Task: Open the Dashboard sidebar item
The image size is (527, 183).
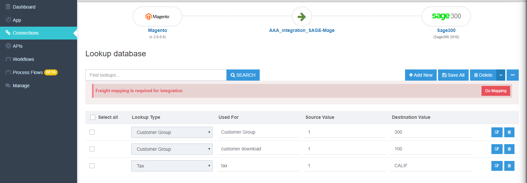Action: [39, 7]
